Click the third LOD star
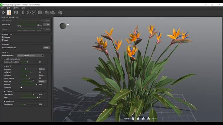The height and width of the screenshot is (125, 223). (143, 118)
